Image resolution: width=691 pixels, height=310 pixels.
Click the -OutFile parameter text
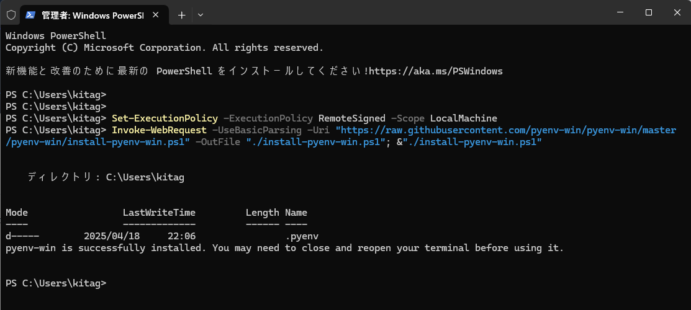tap(218, 142)
